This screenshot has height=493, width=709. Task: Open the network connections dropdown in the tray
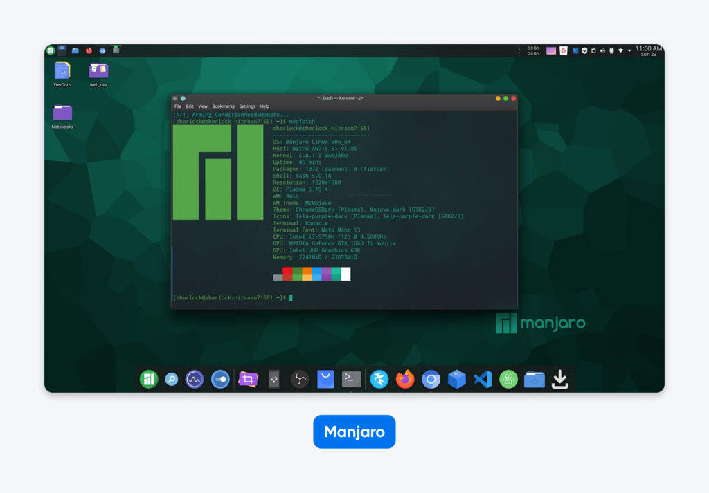621,50
